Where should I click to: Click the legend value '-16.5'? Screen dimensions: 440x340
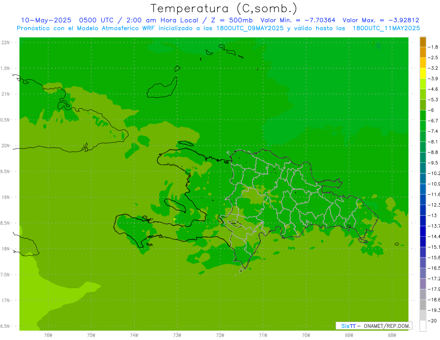[x=434, y=268]
